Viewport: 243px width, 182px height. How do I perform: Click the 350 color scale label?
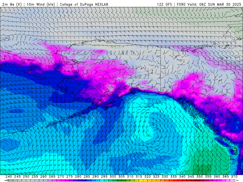(x=200, y=177)
